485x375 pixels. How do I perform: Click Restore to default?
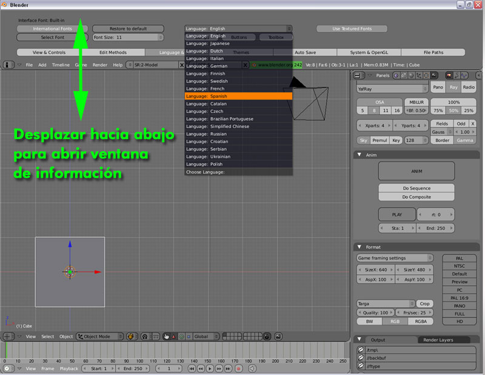tap(128, 29)
